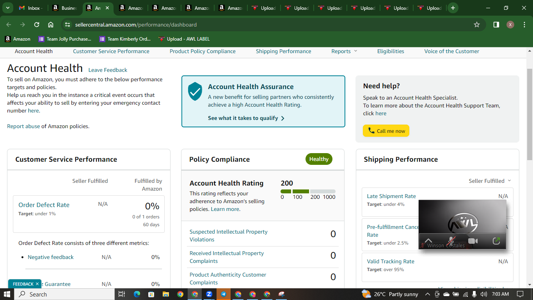This screenshot has width=533, height=300.
Task: Click the emergency contact 'here' link
Action: coord(33,111)
